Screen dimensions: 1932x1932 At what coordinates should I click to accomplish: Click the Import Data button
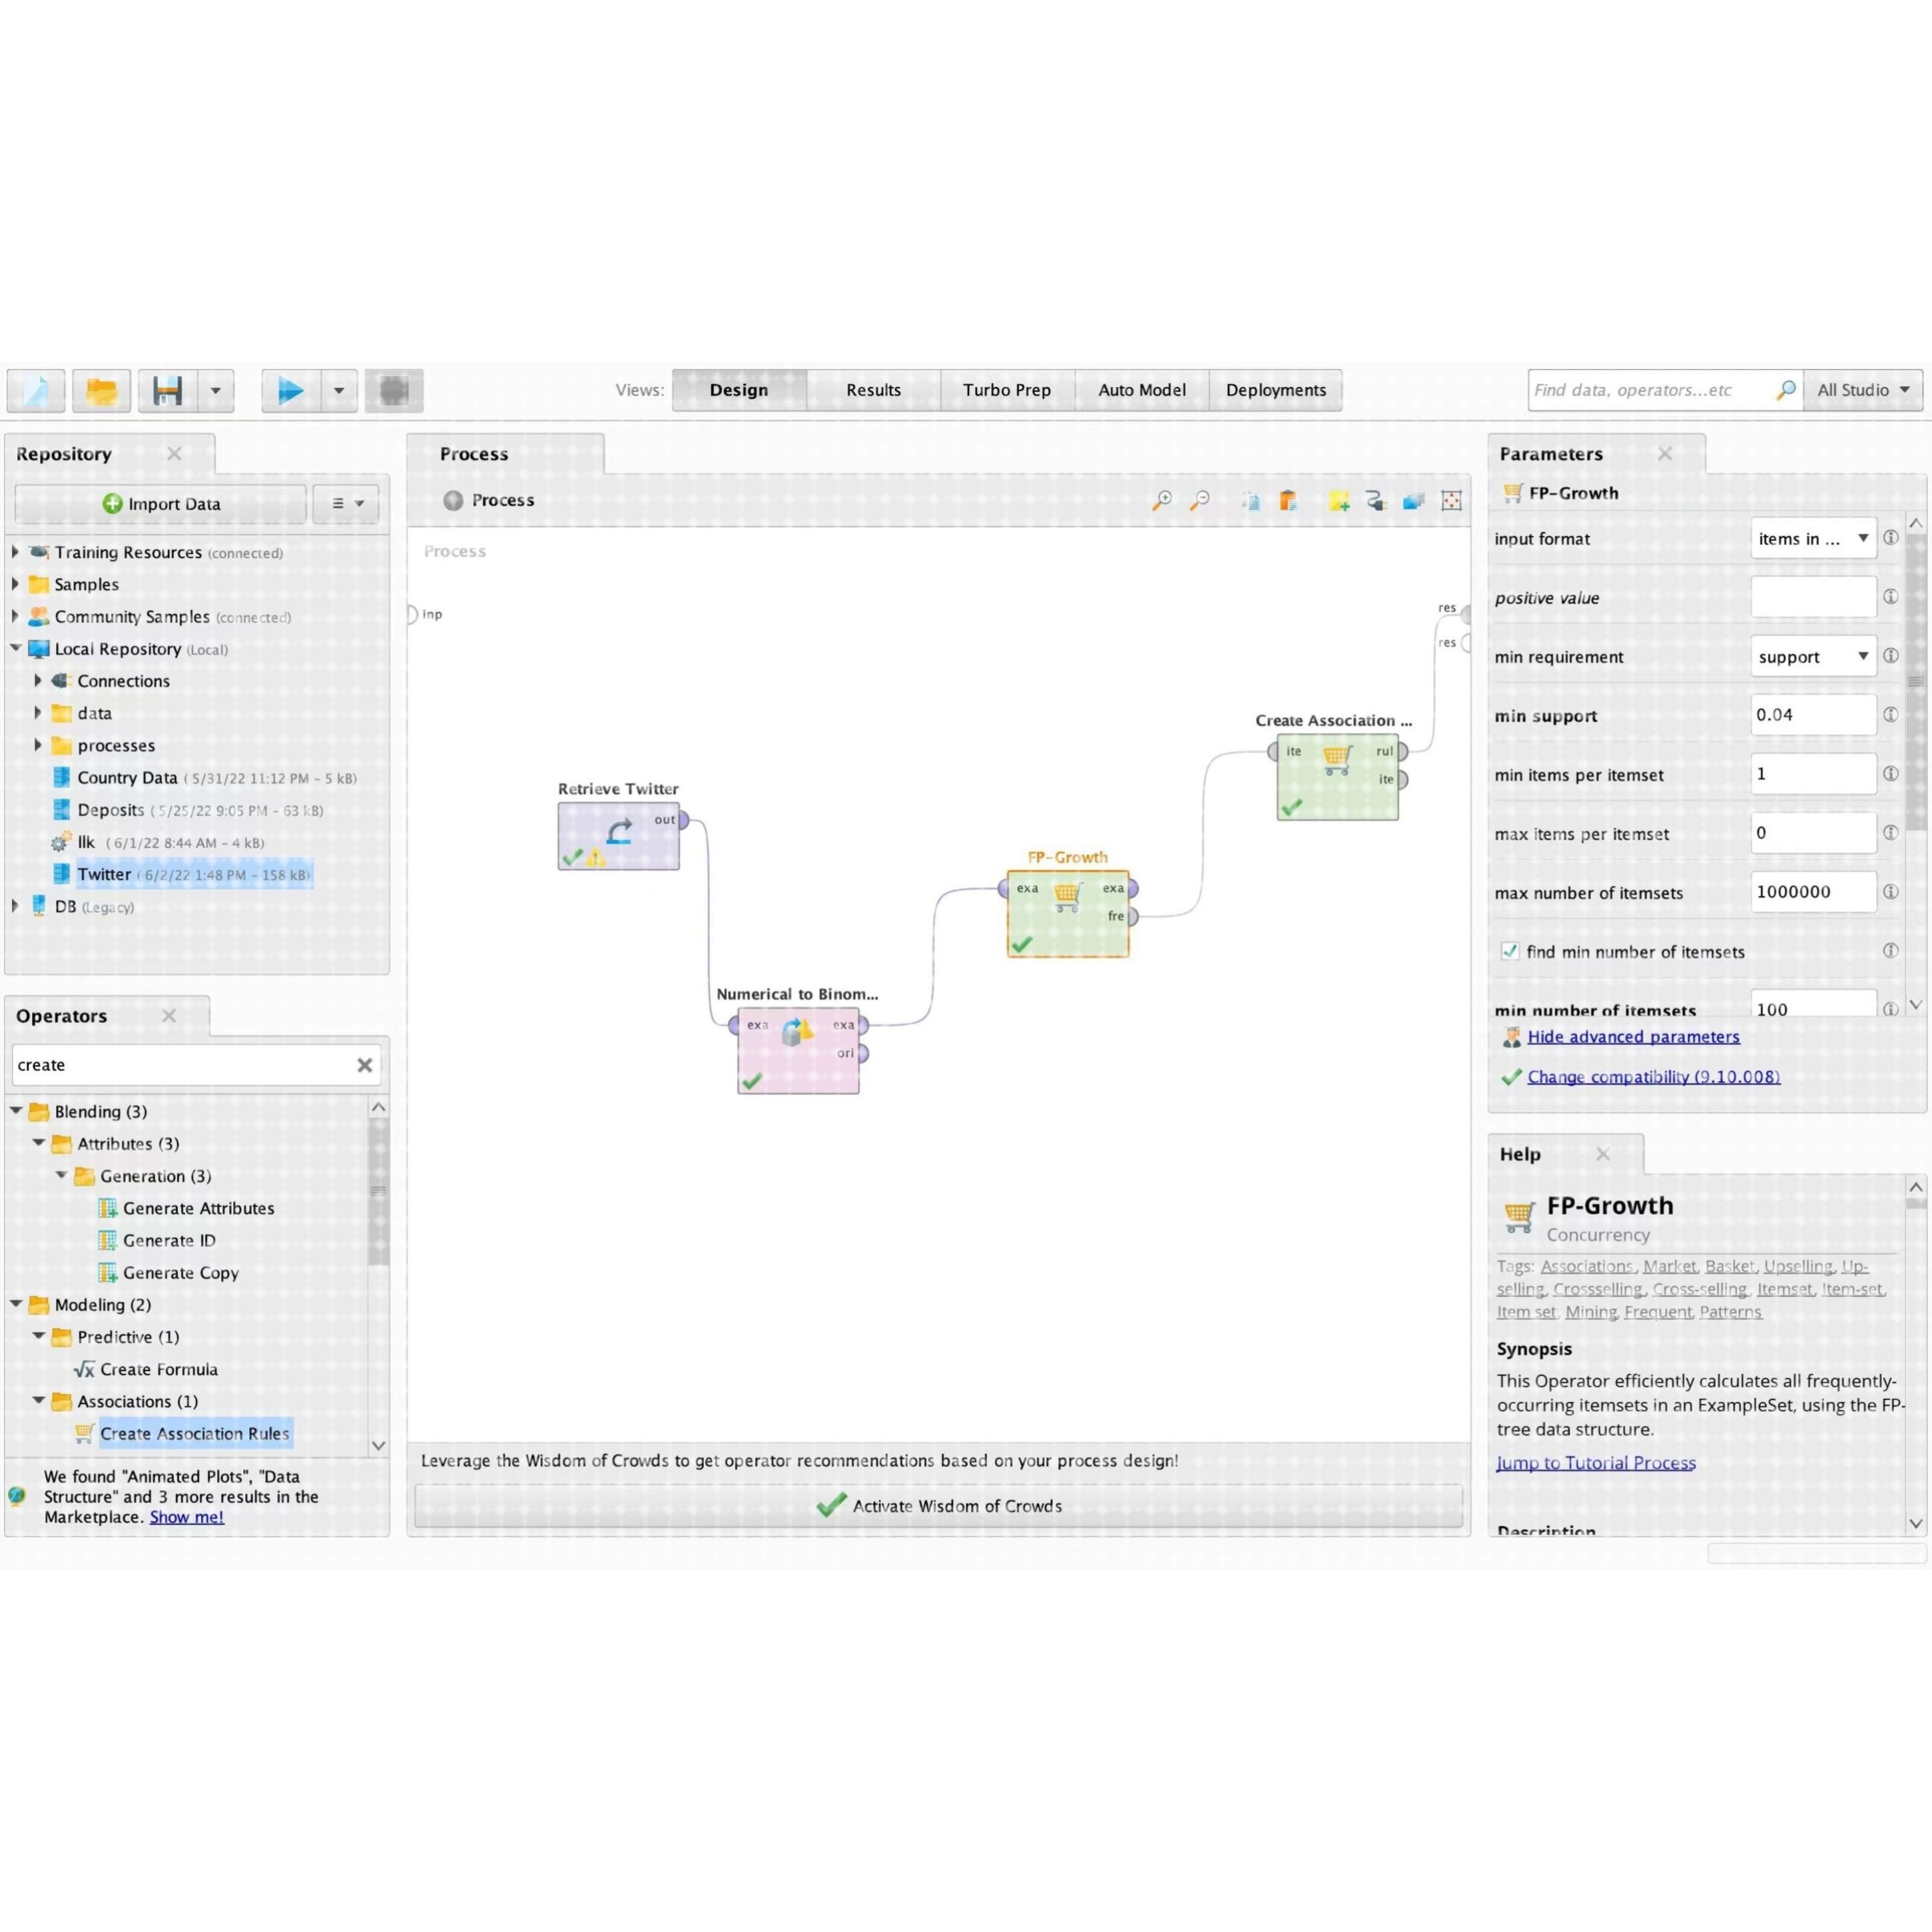(x=161, y=504)
